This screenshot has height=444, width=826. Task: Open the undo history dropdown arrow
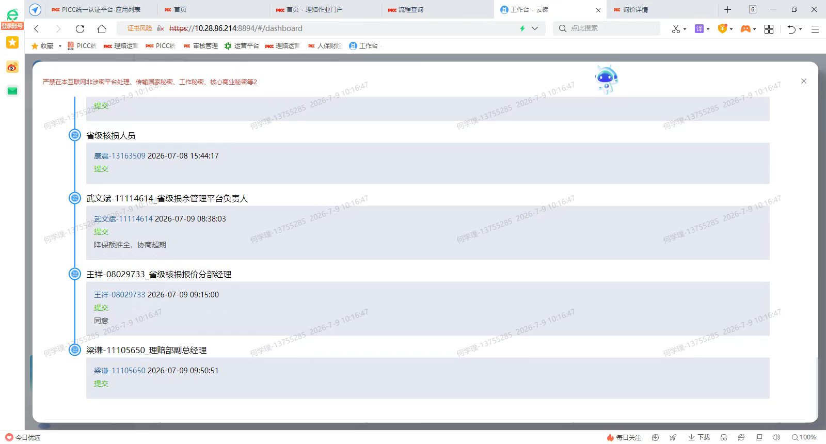click(x=801, y=29)
